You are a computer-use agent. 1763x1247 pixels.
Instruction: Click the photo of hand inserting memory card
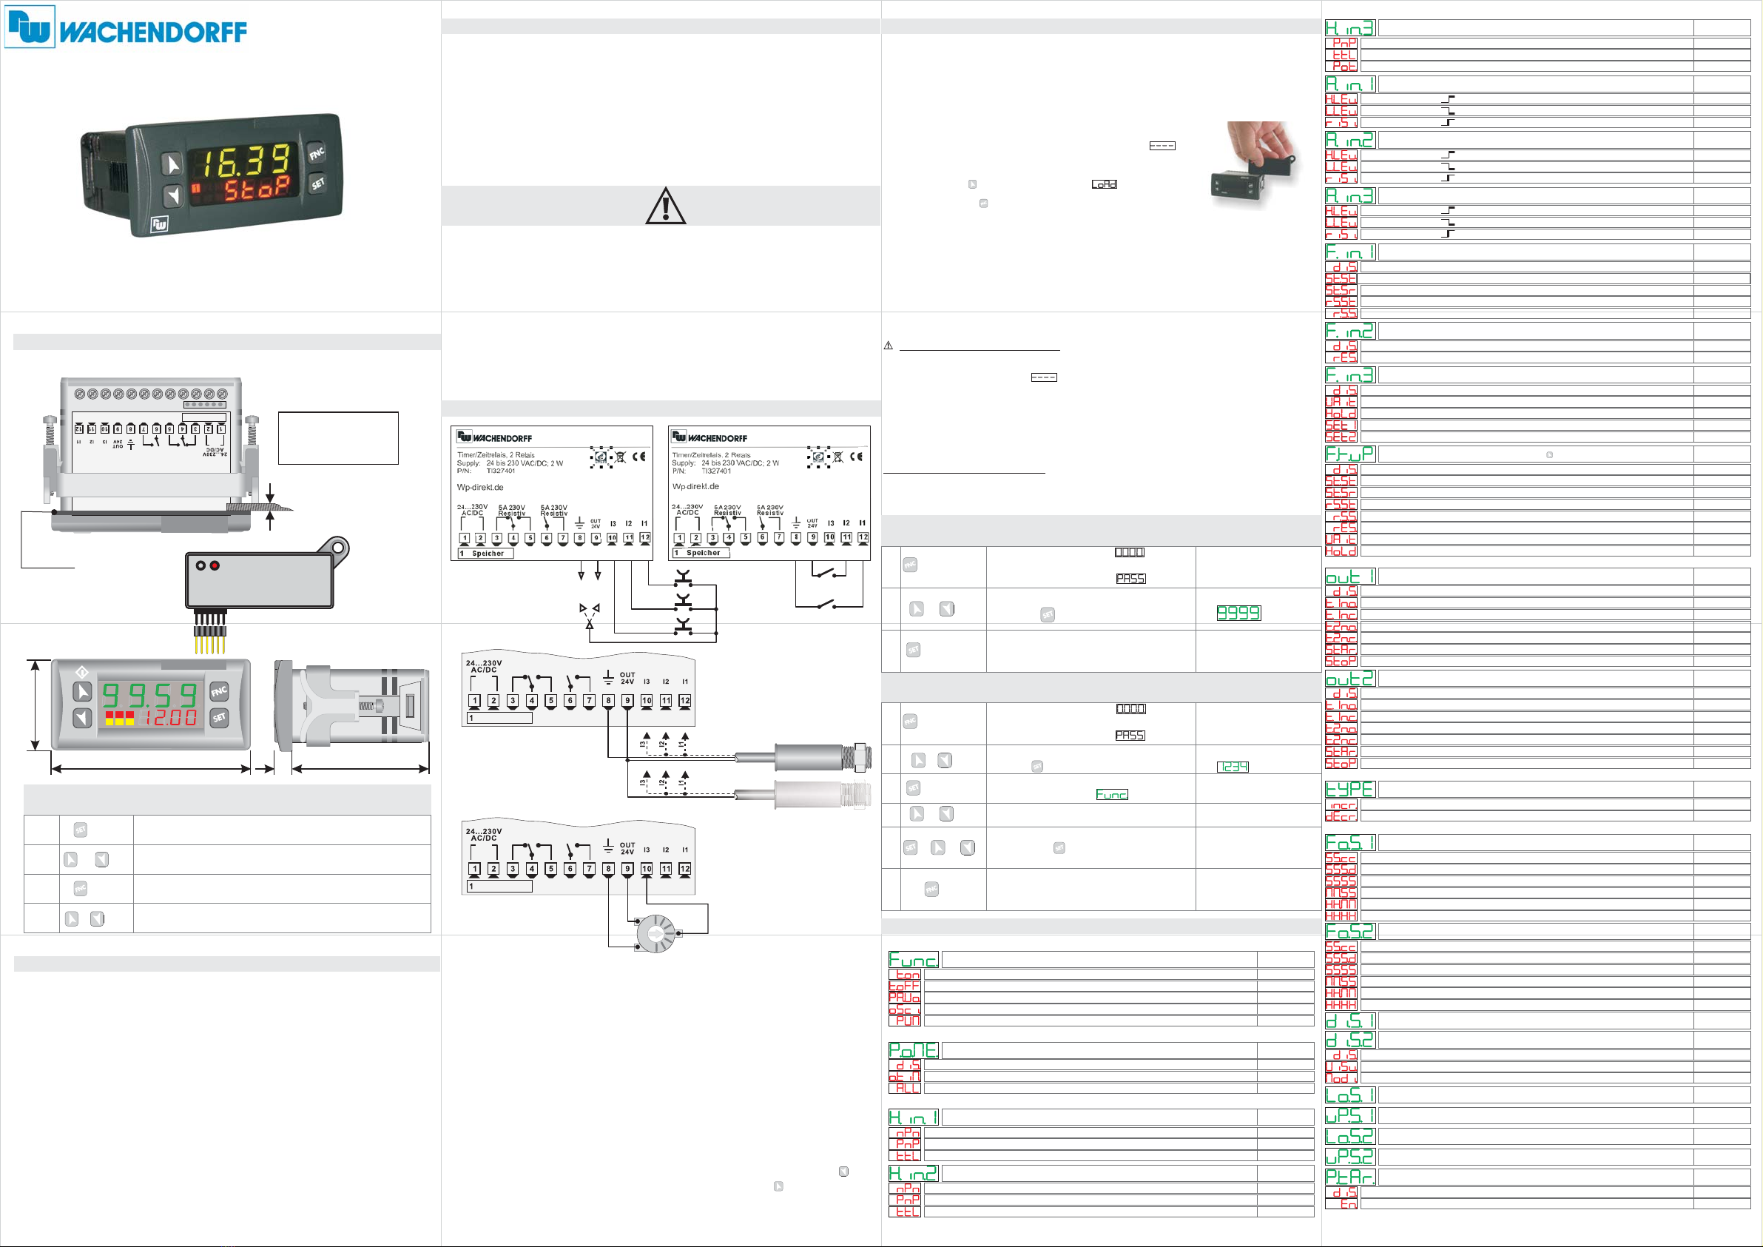coord(1254,165)
